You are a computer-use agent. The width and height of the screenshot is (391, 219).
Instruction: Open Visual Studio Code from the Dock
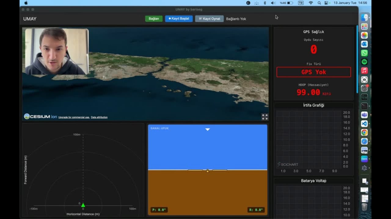(364, 124)
